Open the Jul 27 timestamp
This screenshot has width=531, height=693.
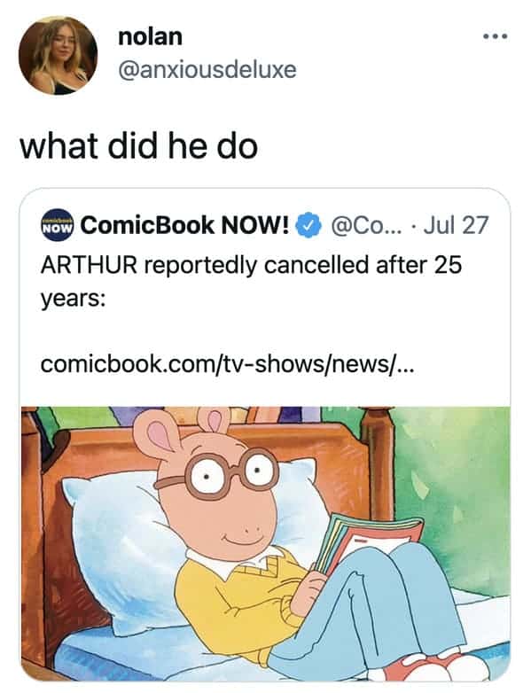pos(456,225)
